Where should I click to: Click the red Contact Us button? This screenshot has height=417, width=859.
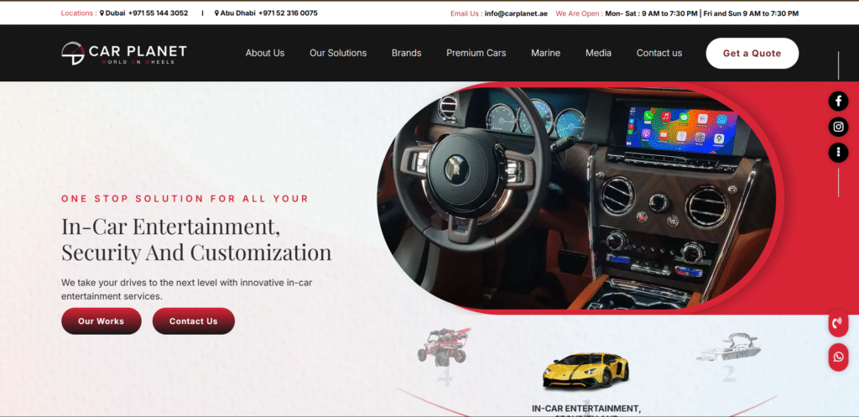[193, 321]
